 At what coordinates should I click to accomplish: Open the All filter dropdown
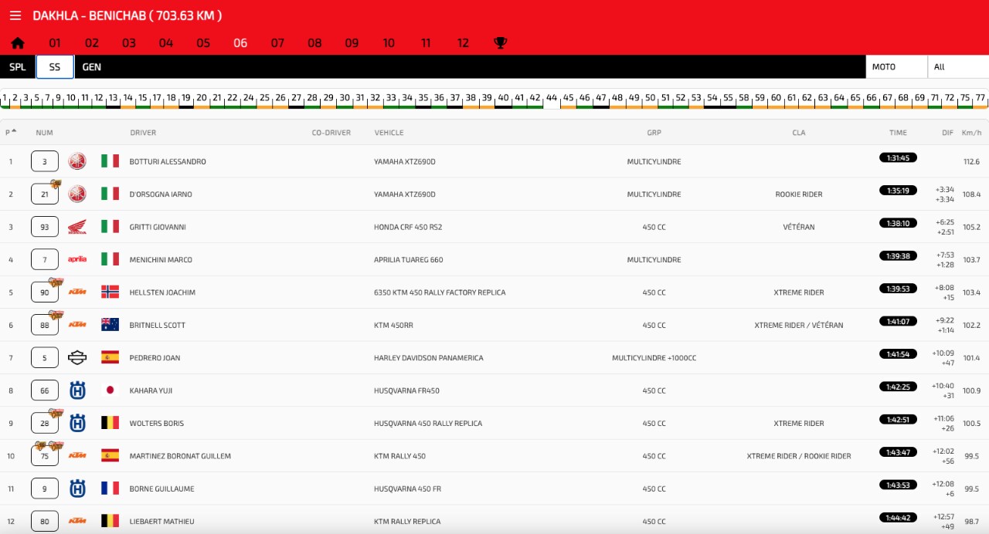[958, 67]
